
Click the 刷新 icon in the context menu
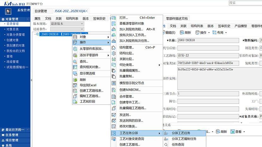pos(75,80)
